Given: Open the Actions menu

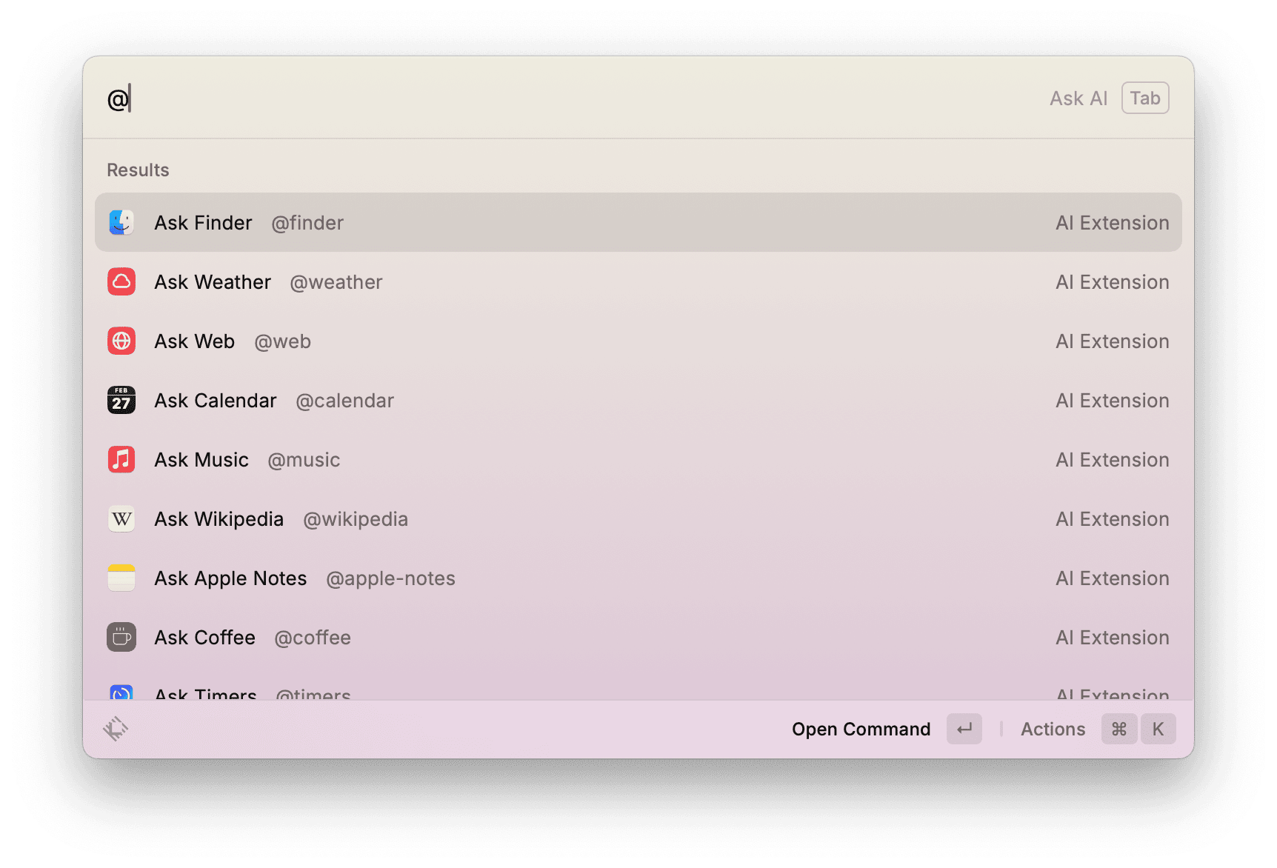Looking at the screenshot, I should [x=1053, y=730].
